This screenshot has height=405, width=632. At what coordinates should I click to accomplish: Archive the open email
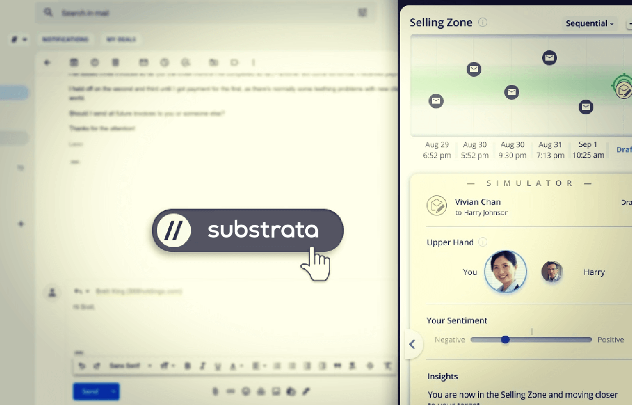tap(74, 63)
